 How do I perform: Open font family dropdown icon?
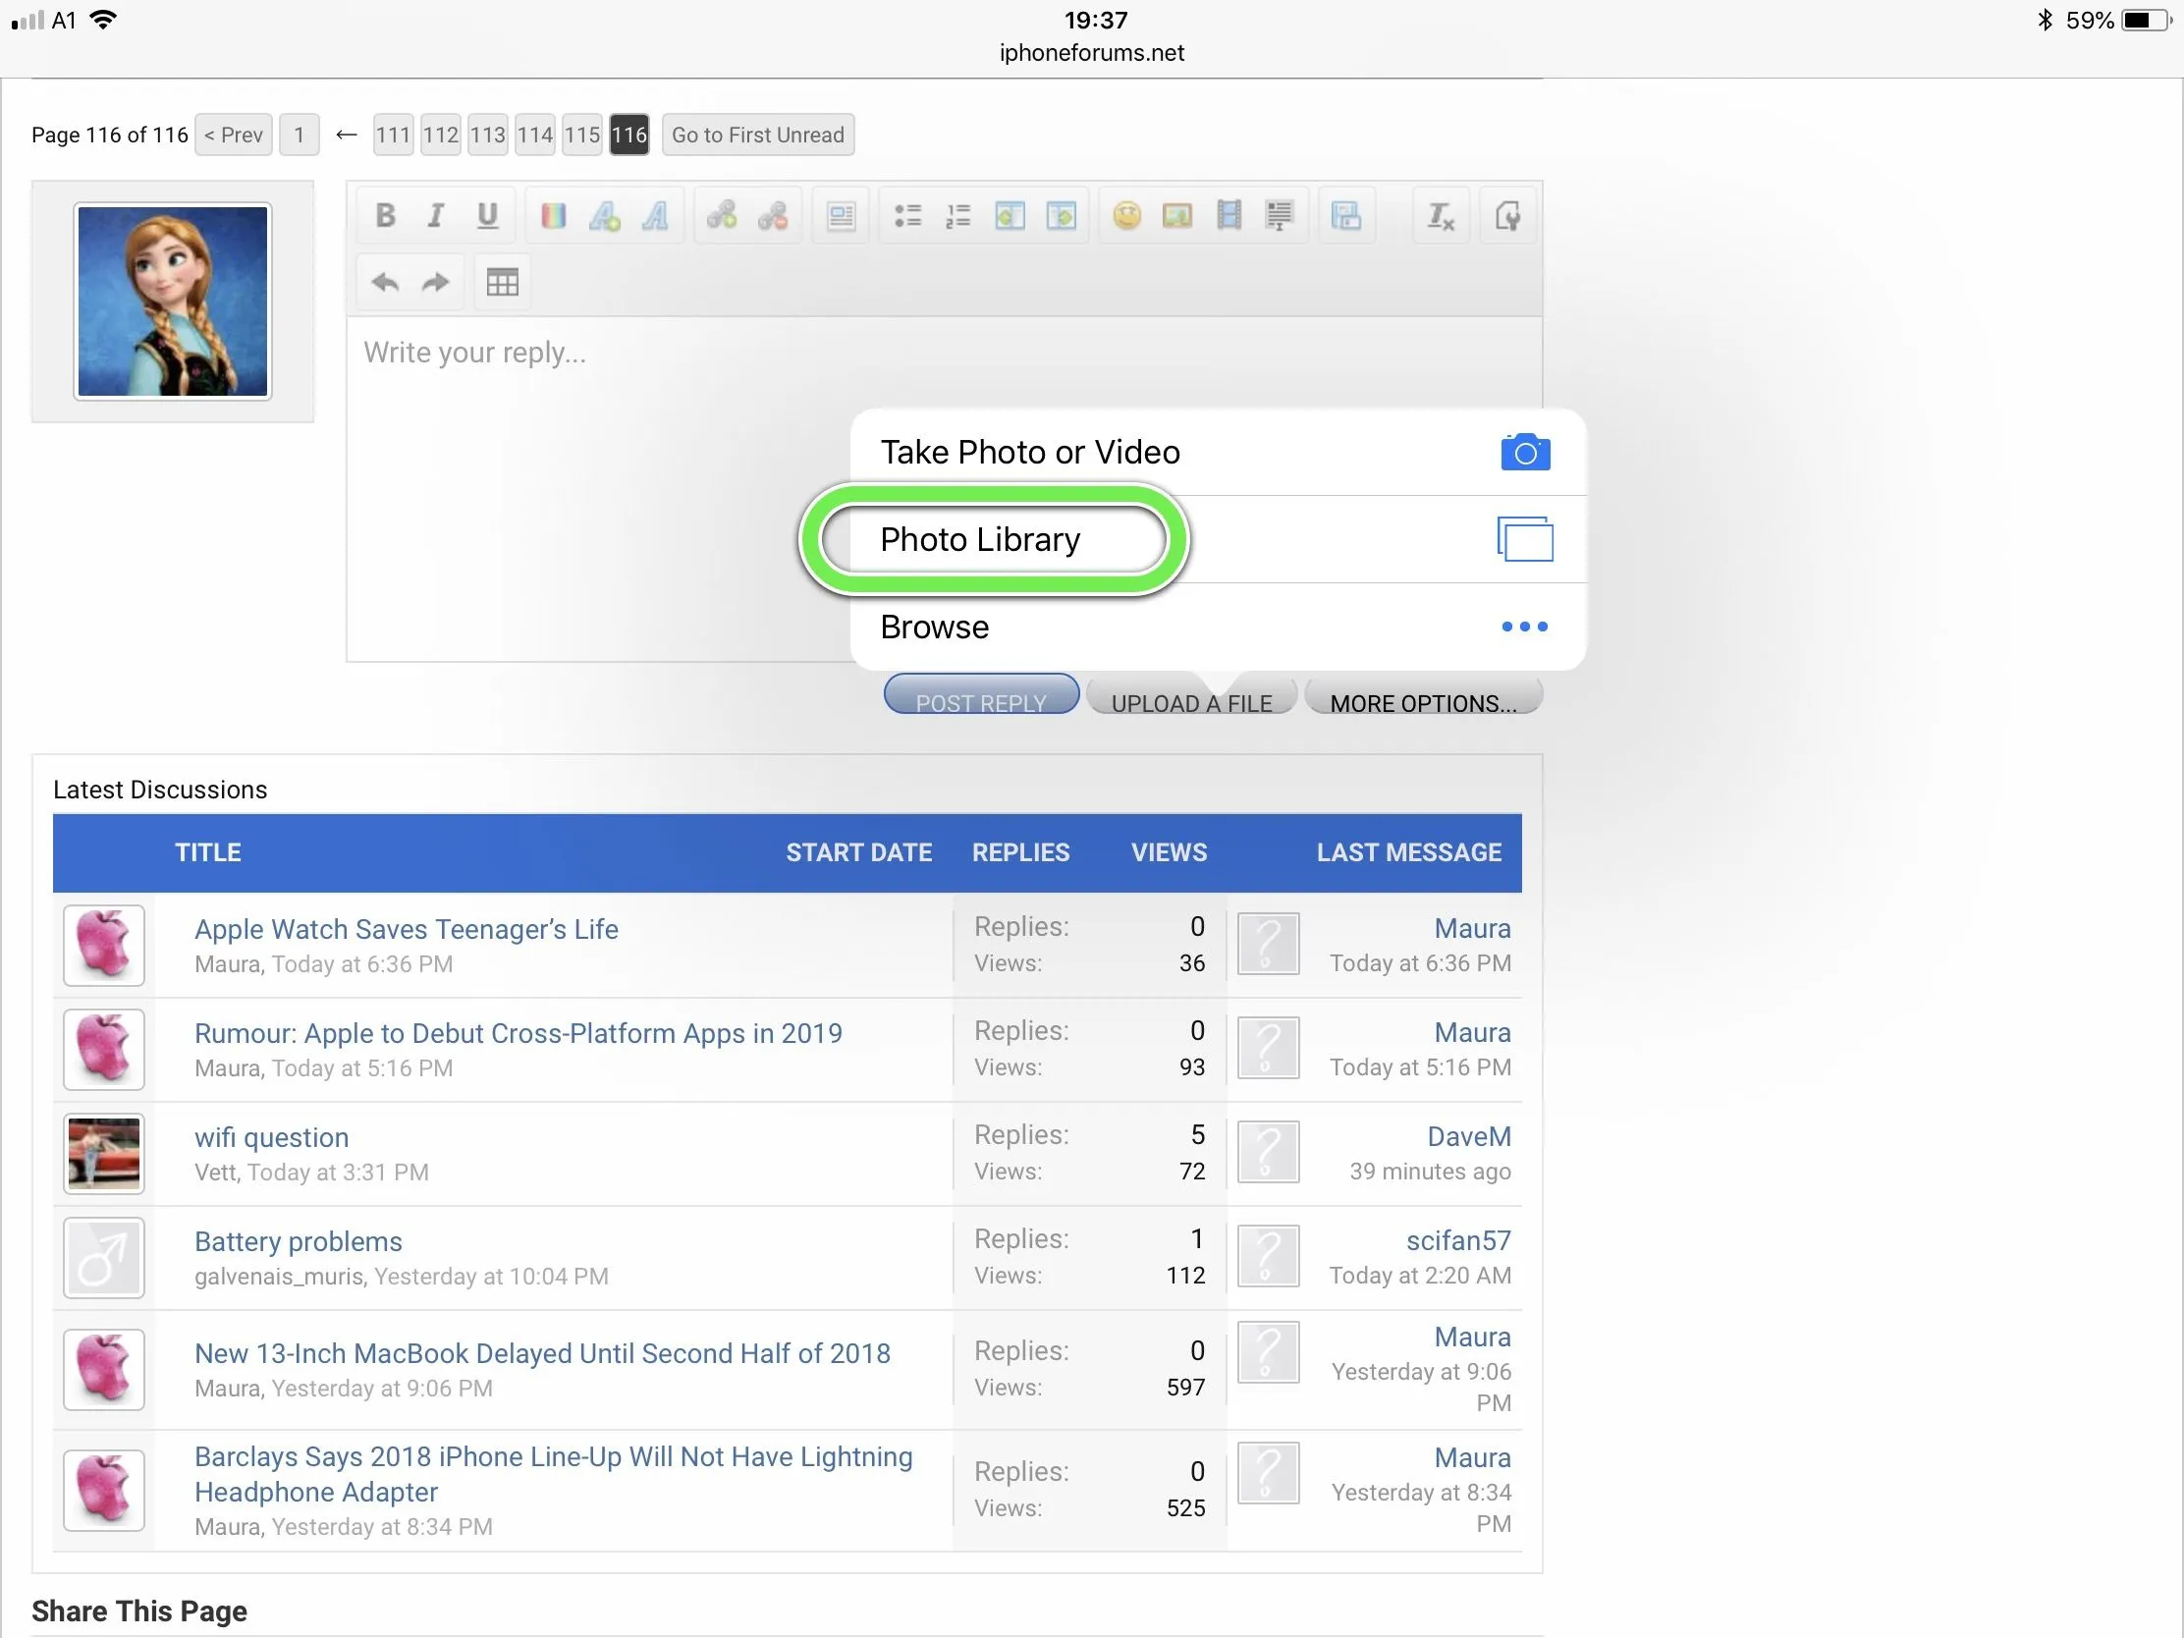[656, 215]
